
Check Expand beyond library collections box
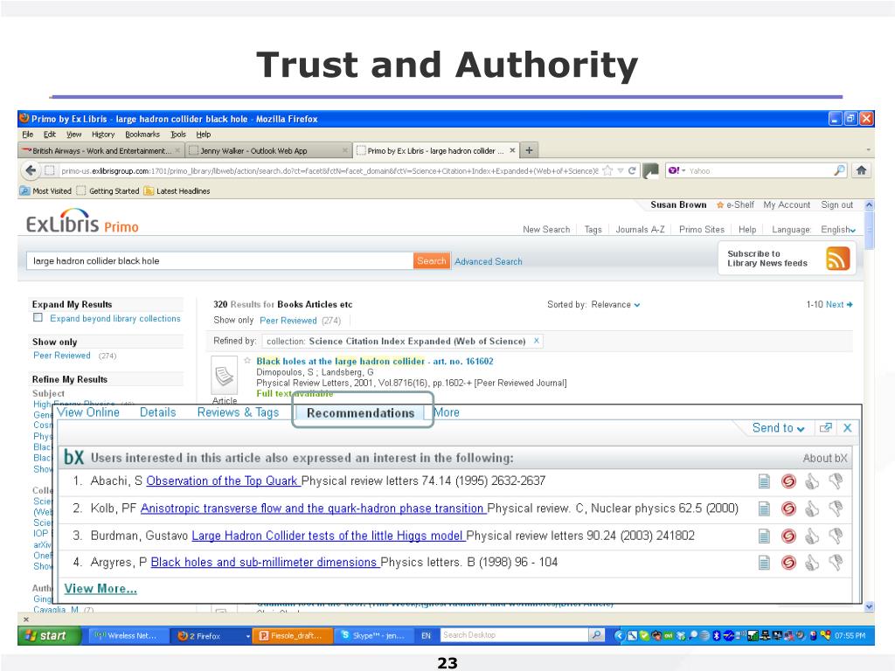coord(38,318)
